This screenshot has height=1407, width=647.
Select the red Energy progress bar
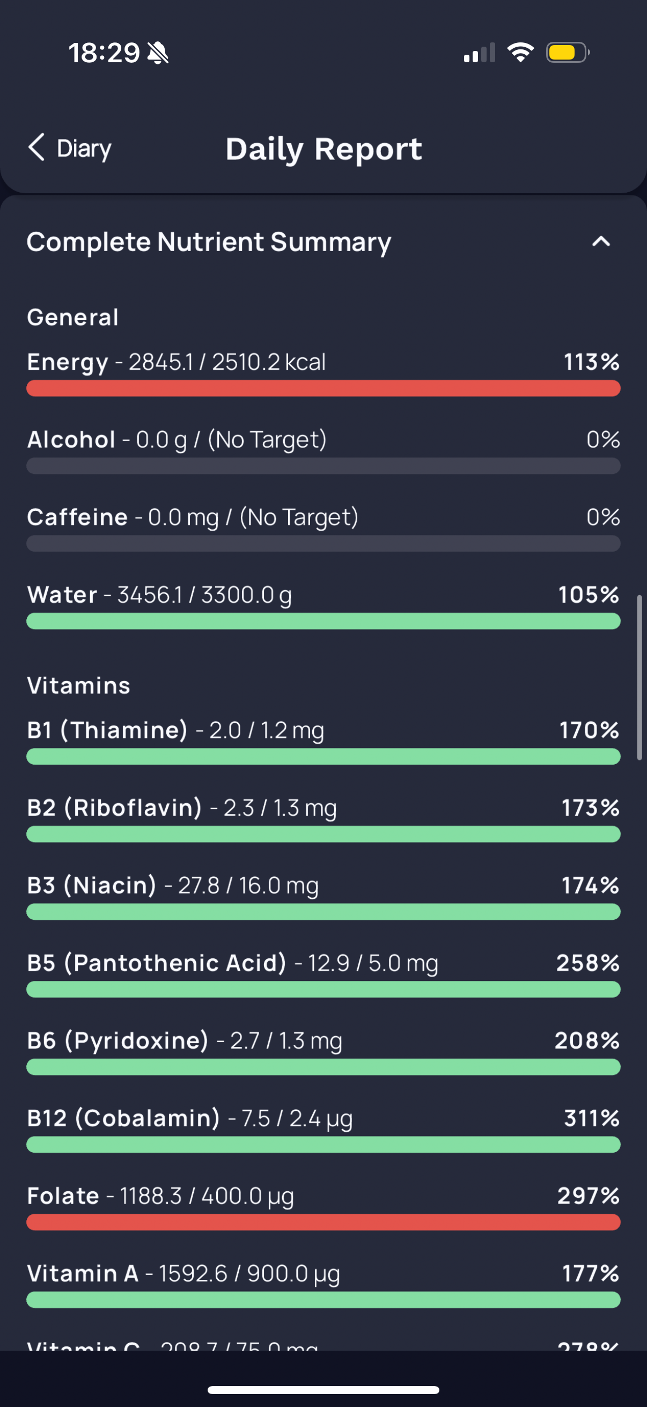click(x=323, y=389)
